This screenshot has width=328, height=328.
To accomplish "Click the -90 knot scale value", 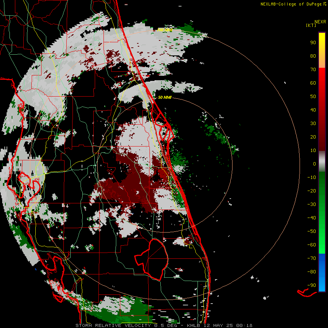I will (x=312, y=285).
